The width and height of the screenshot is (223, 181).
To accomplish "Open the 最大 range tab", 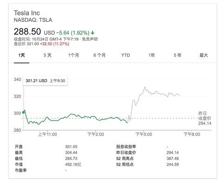I will click(x=203, y=55).
